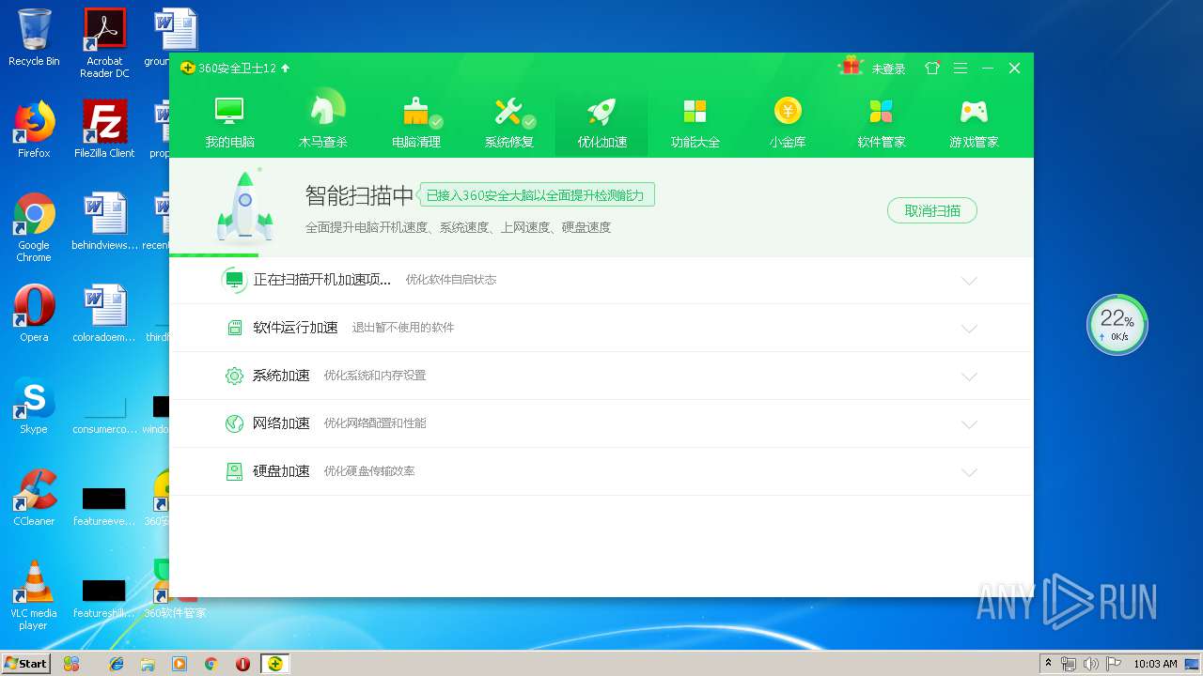Open the 小金库 coin icon
This screenshot has width=1203, height=676.
point(788,121)
